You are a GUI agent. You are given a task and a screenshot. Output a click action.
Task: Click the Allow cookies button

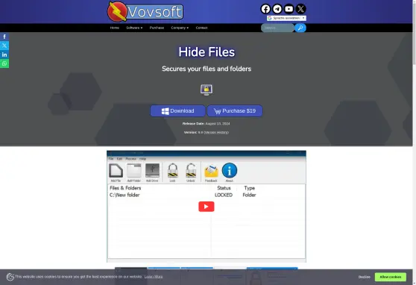coord(390,277)
